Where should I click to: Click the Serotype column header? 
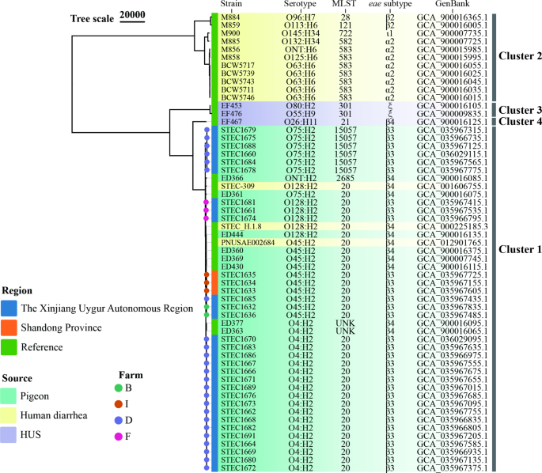300,4
